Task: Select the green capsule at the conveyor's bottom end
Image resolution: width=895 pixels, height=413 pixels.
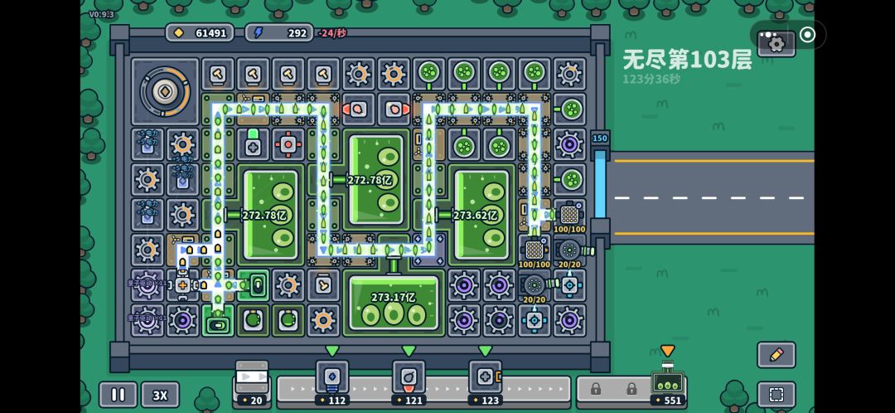Action: pos(218,323)
